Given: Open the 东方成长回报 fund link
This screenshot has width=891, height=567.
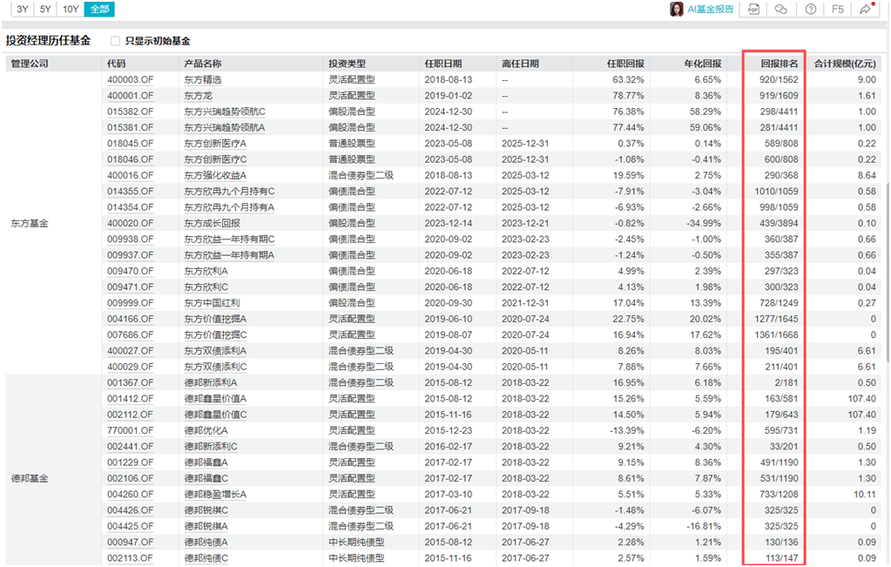Looking at the screenshot, I should (212, 223).
